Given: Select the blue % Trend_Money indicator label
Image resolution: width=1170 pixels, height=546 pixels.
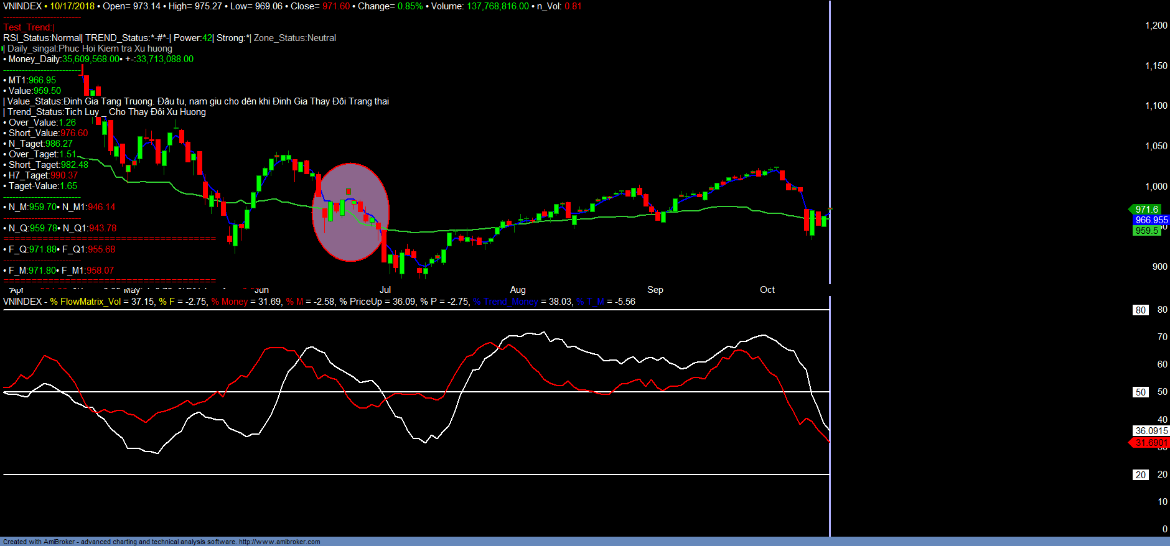Looking at the screenshot, I should point(505,302).
